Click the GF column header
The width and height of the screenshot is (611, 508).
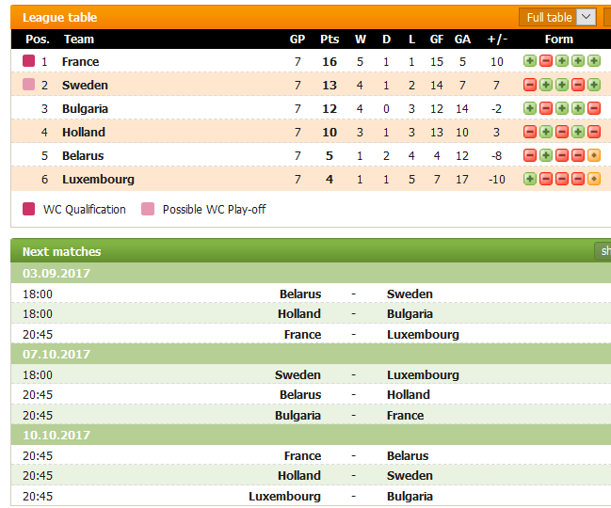coord(437,40)
